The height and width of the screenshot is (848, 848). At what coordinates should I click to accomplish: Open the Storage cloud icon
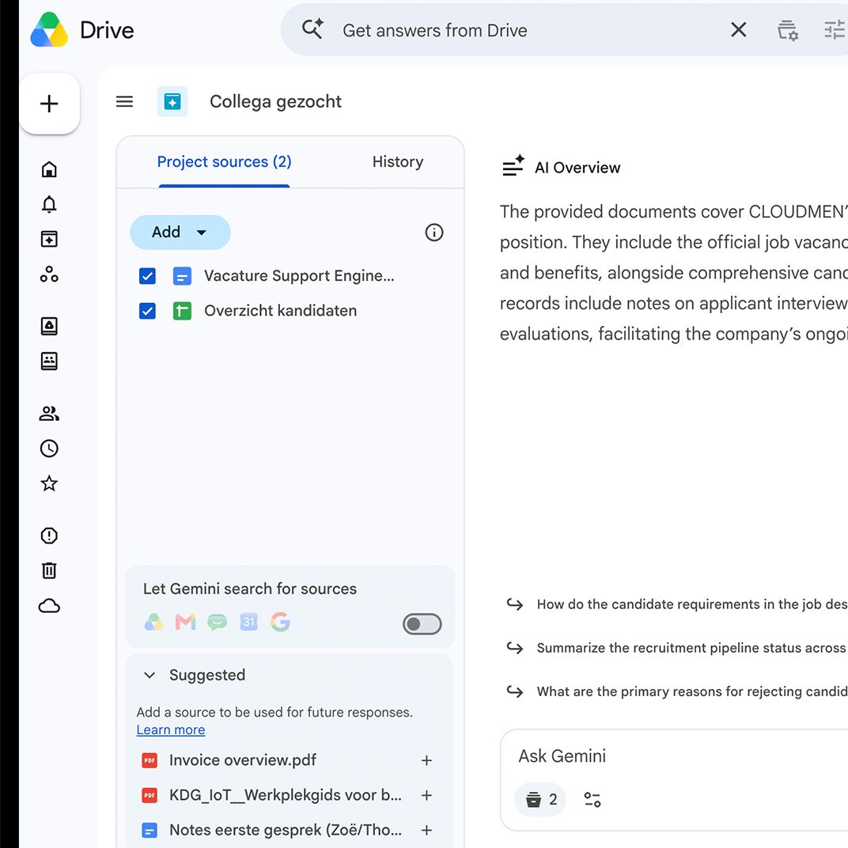tap(49, 606)
